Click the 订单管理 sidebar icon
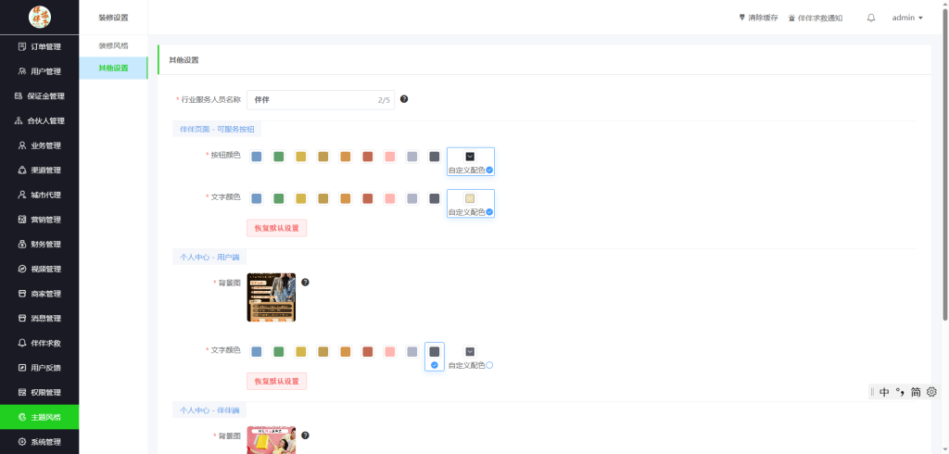 (x=22, y=46)
